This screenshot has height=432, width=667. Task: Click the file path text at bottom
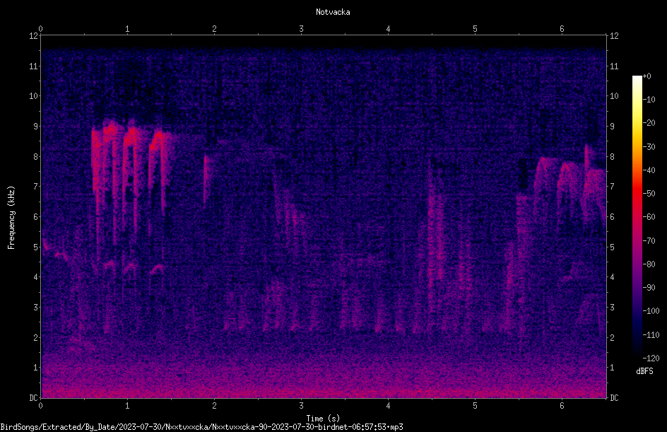(x=201, y=427)
